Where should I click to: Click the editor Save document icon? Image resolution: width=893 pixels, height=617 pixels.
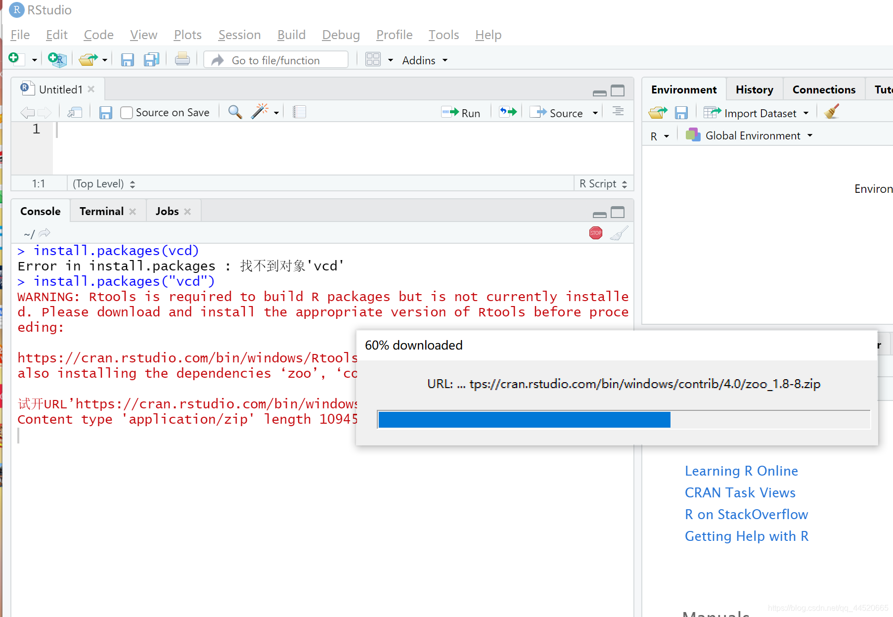(105, 113)
